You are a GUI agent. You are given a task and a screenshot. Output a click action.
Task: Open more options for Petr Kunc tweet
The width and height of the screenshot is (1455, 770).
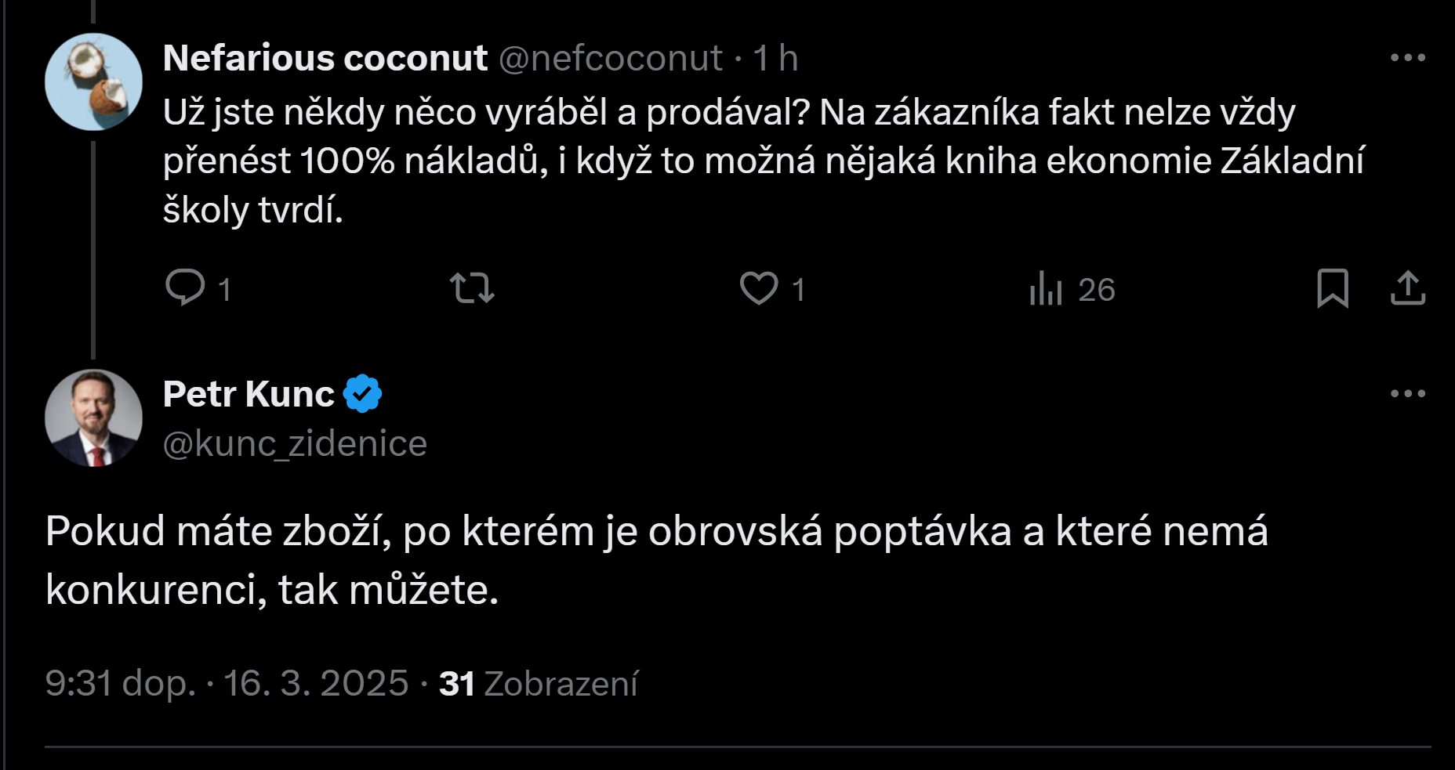point(1407,393)
